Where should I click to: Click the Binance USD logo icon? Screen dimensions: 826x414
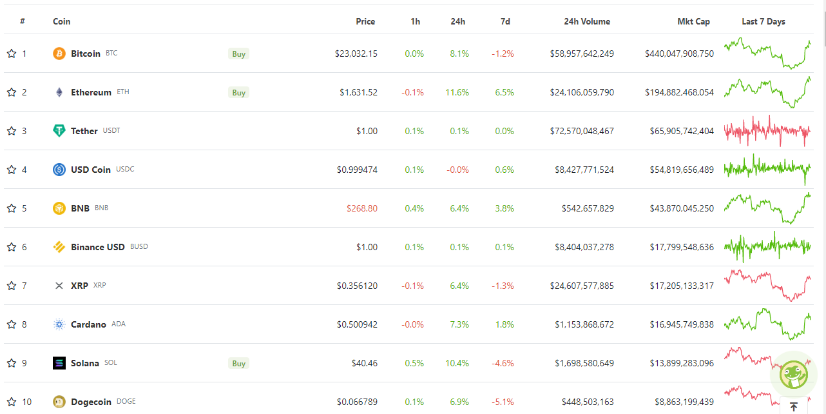tap(59, 247)
